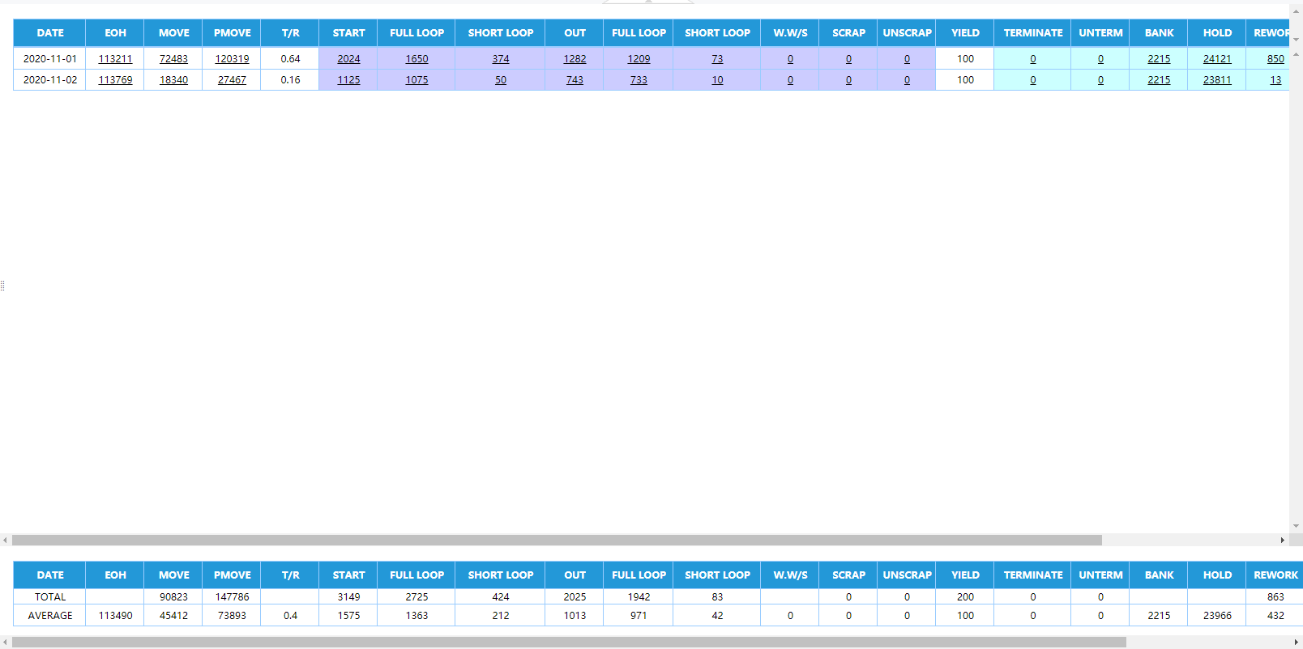Open REWORK link 13
The image size is (1303, 649).
pyautogui.click(x=1275, y=80)
